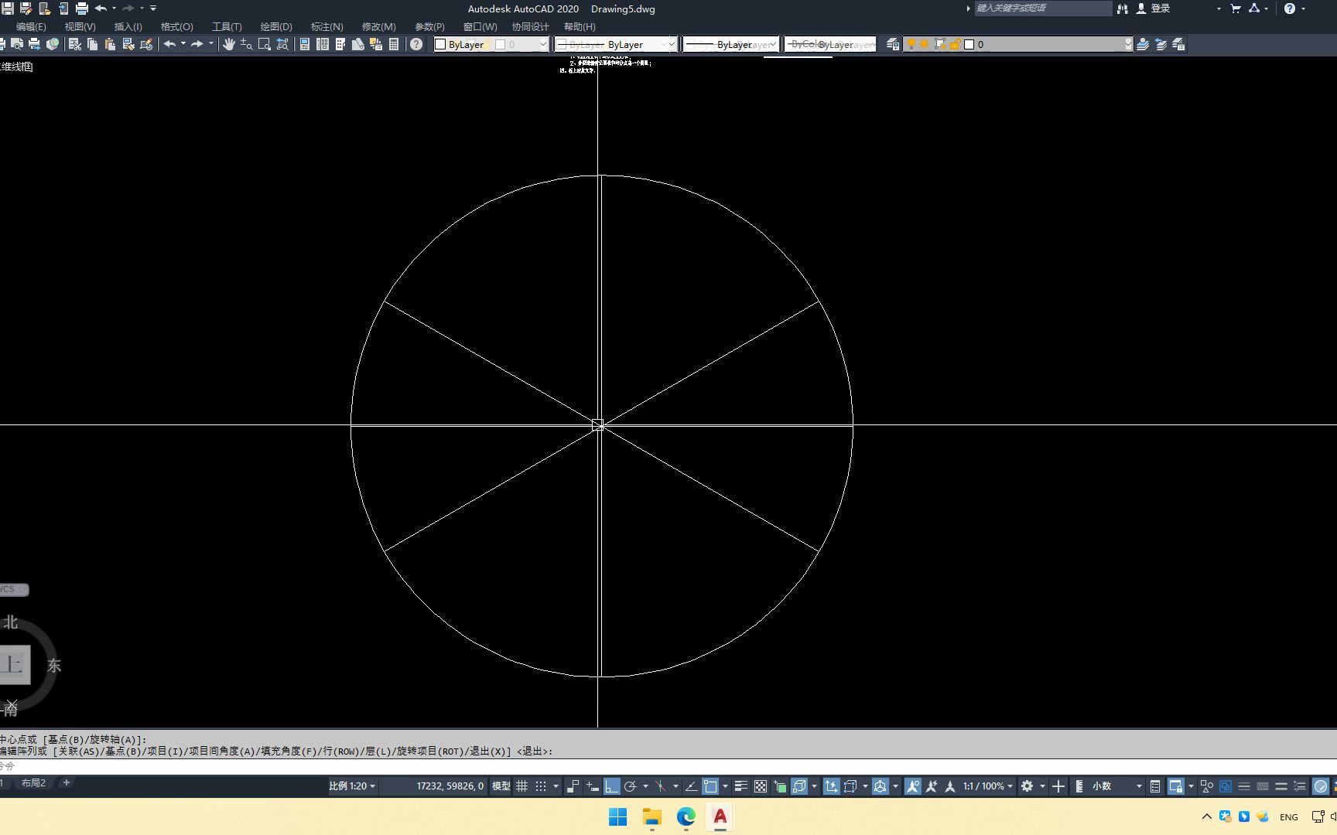Open the workspace settings gear icon
The height and width of the screenshot is (835, 1337).
1027,786
